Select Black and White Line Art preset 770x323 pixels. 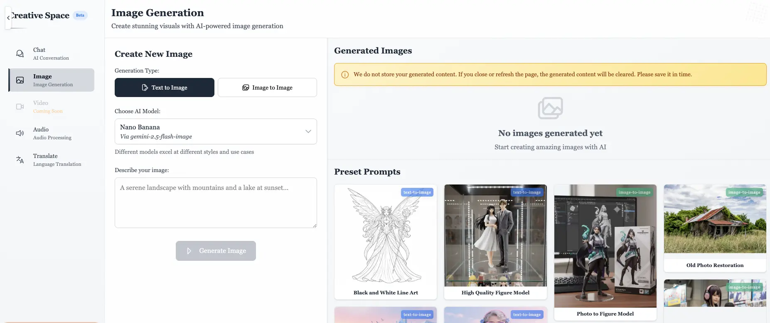[386, 242]
